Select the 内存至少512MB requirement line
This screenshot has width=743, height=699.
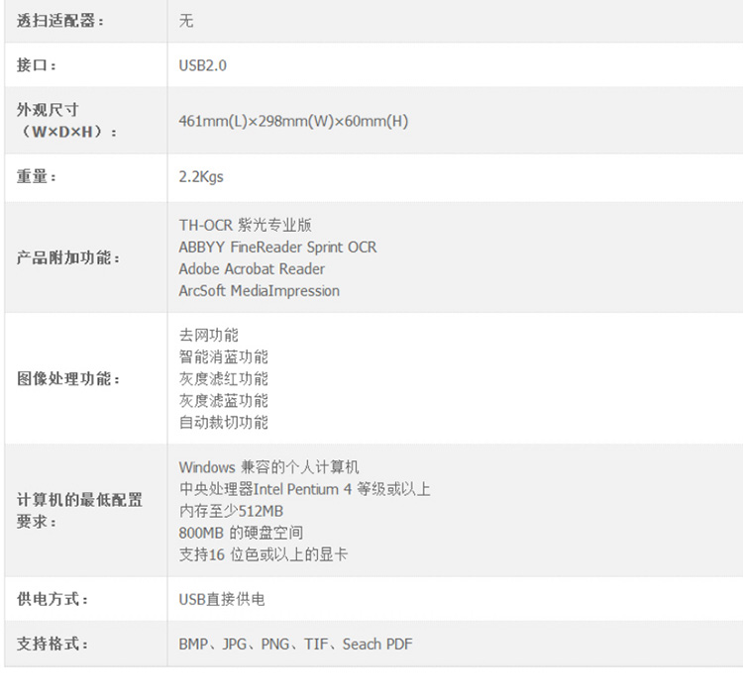pos(231,511)
